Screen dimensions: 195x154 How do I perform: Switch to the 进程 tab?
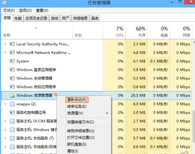[x=7, y=18]
